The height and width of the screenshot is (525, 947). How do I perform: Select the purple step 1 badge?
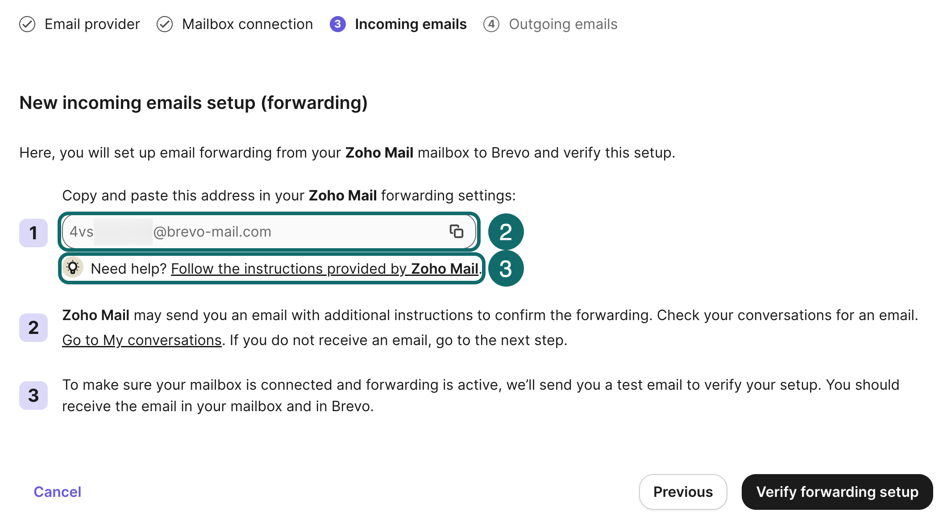pyautogui.click(x=33, y=233)
